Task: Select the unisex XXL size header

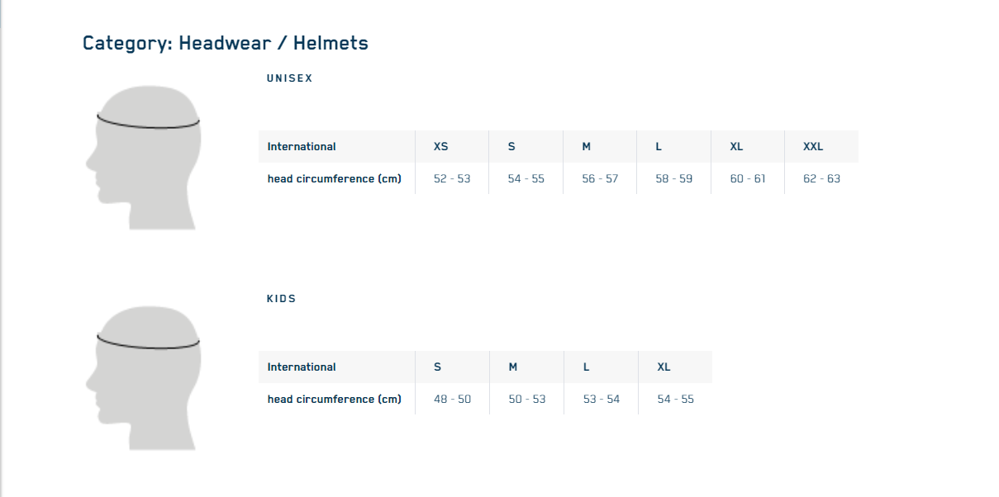Action: pos(813,147)
